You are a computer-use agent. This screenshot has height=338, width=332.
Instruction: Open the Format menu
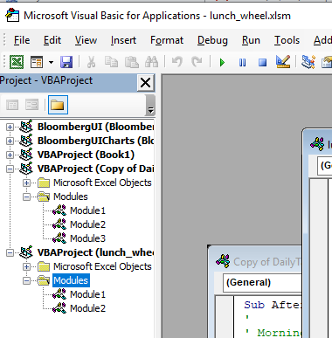[167, 40]
